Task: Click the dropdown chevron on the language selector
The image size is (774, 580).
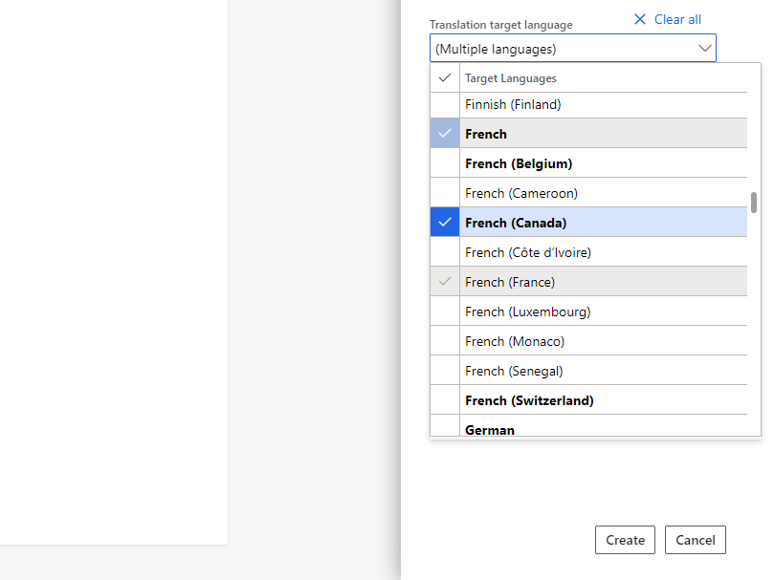Action: [x=706, y=48]
